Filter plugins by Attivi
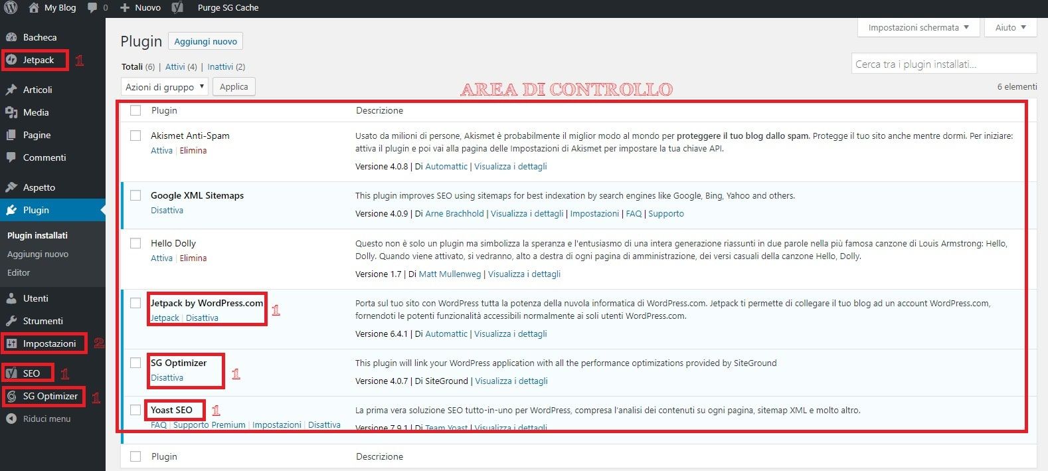 (175, 66)
